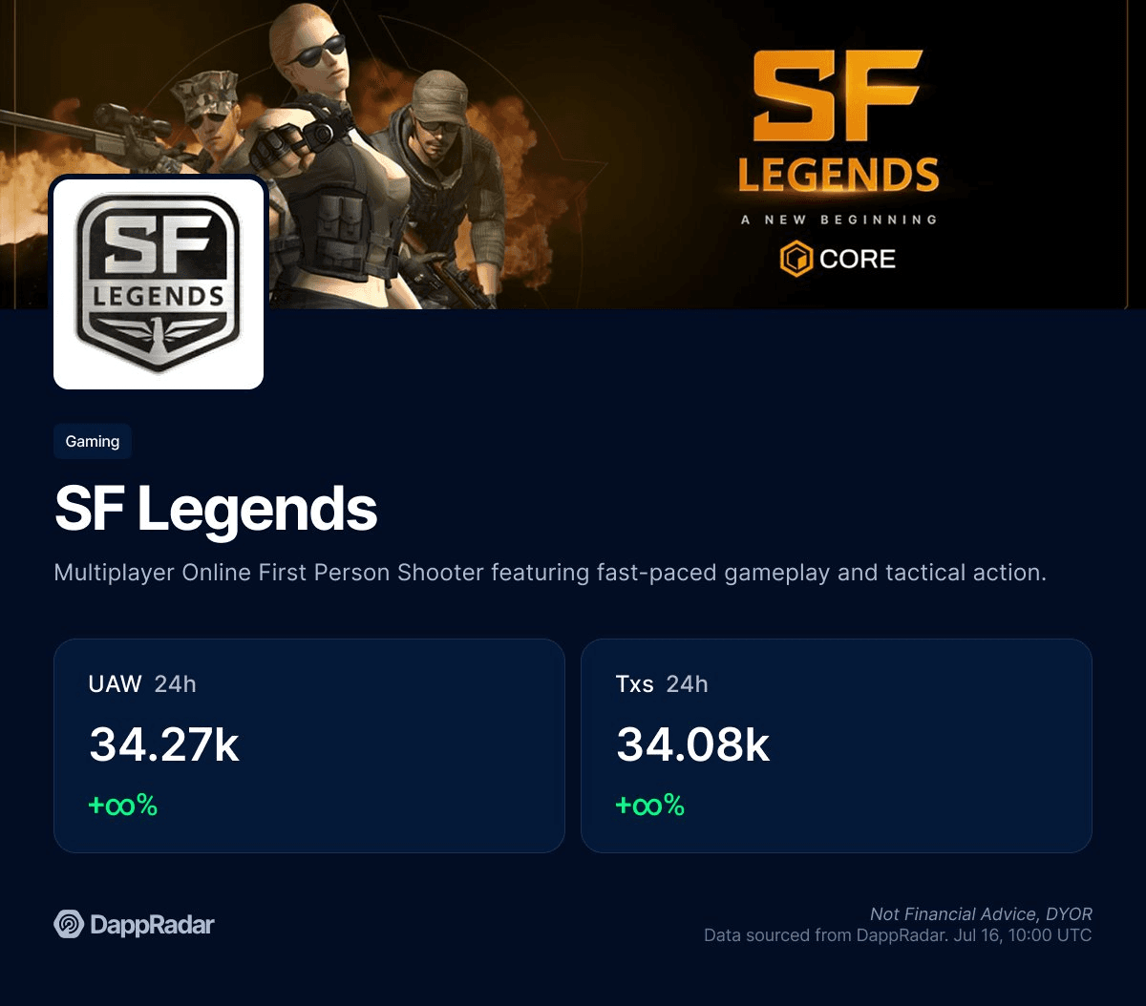Click the DappRadar wordmark text
This screenshot has height=1006, width=1146.
(x=152, y=925)
